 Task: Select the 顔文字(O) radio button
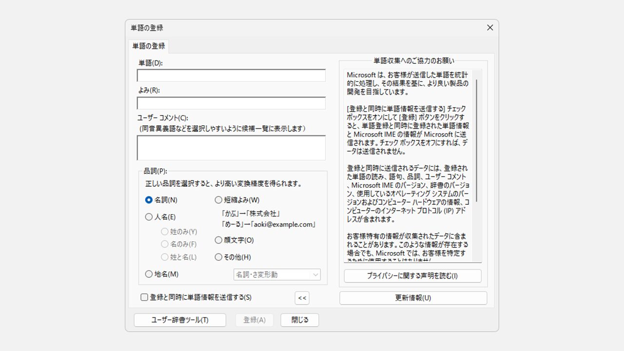click(218, 240)
